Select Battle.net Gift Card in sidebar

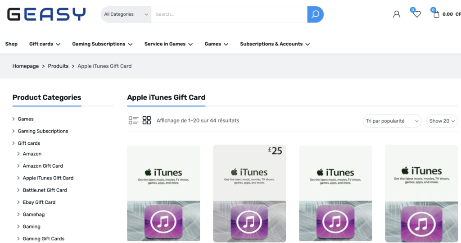click(45, 190)
